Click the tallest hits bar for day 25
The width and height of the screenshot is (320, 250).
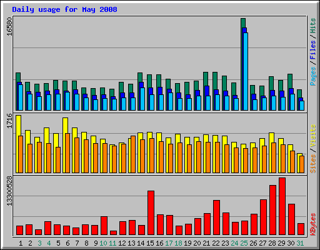[x=243, y=23]
